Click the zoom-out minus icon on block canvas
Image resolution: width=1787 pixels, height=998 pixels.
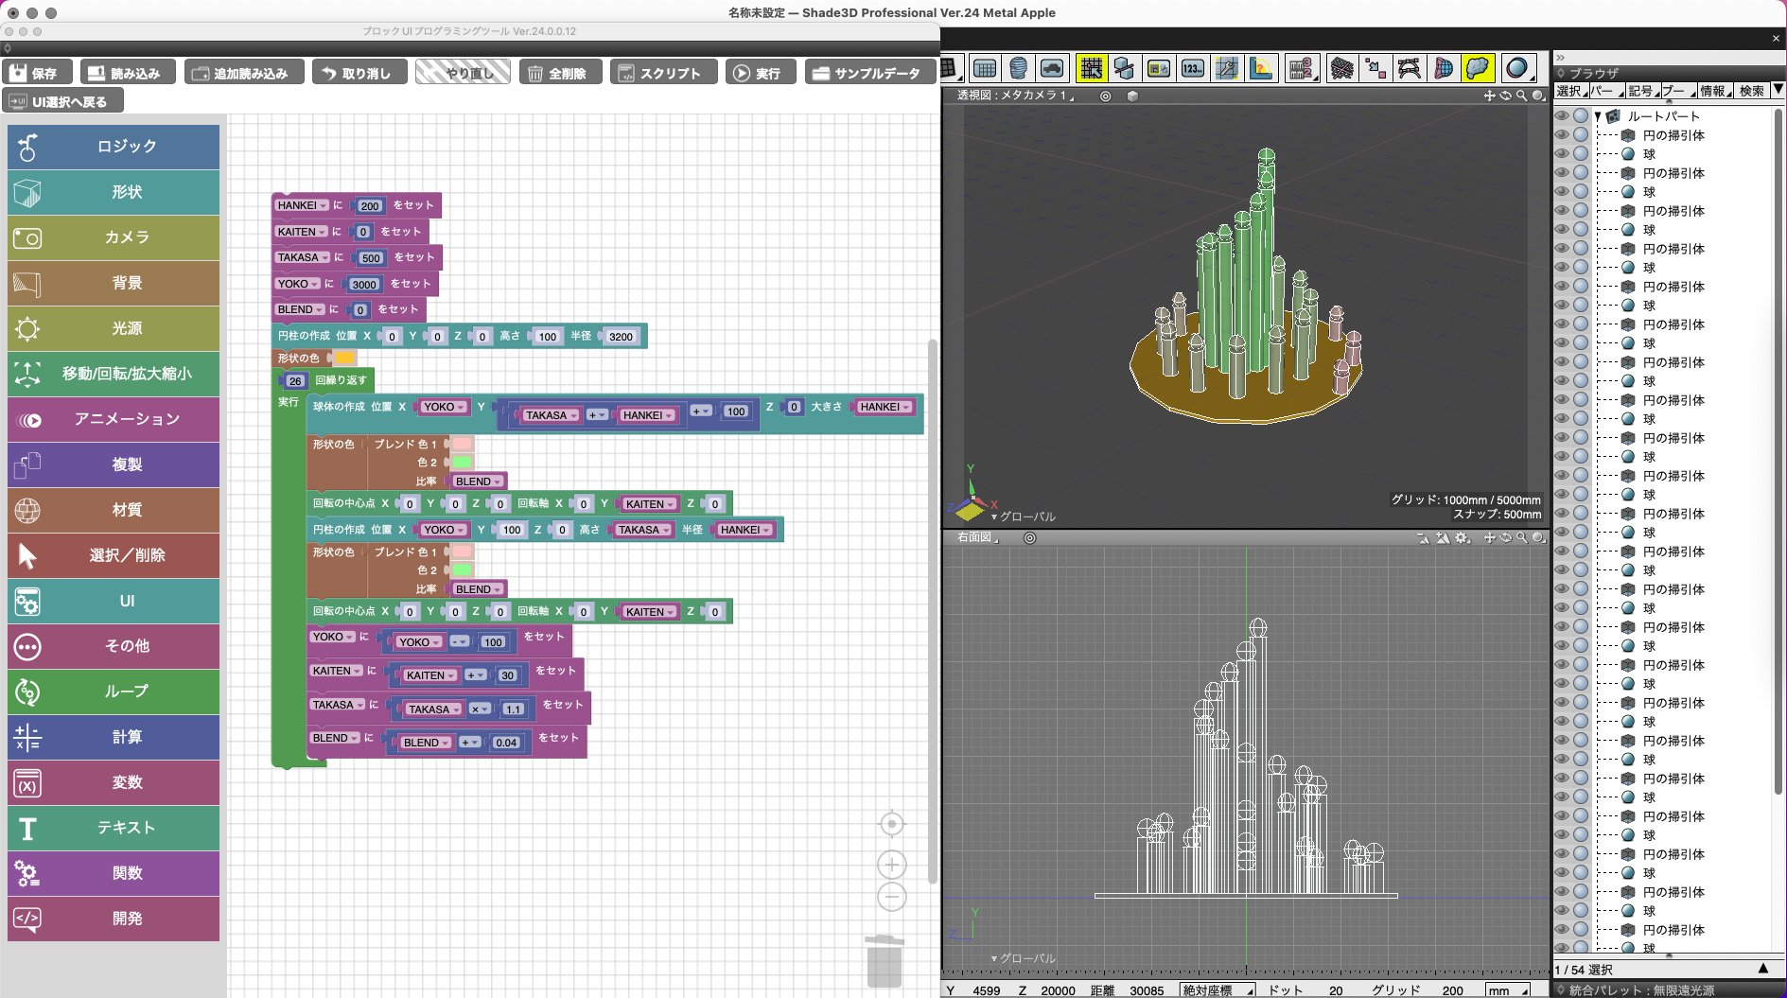(891, 897)
